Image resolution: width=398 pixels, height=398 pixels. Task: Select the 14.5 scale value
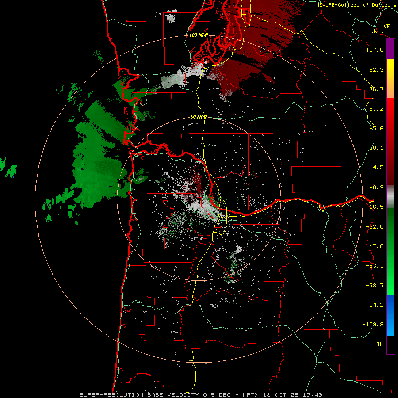click(x=376, y=168)
